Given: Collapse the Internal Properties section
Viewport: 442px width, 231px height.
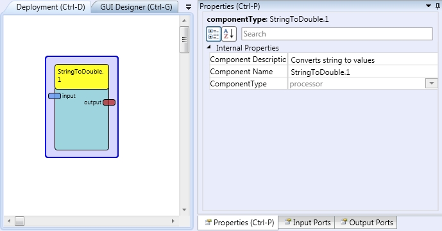Looking at the screenshot, I should tap(208, 47).
